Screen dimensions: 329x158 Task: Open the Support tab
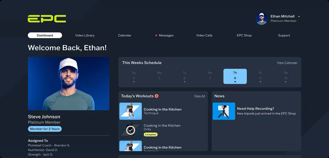point(284,35)
